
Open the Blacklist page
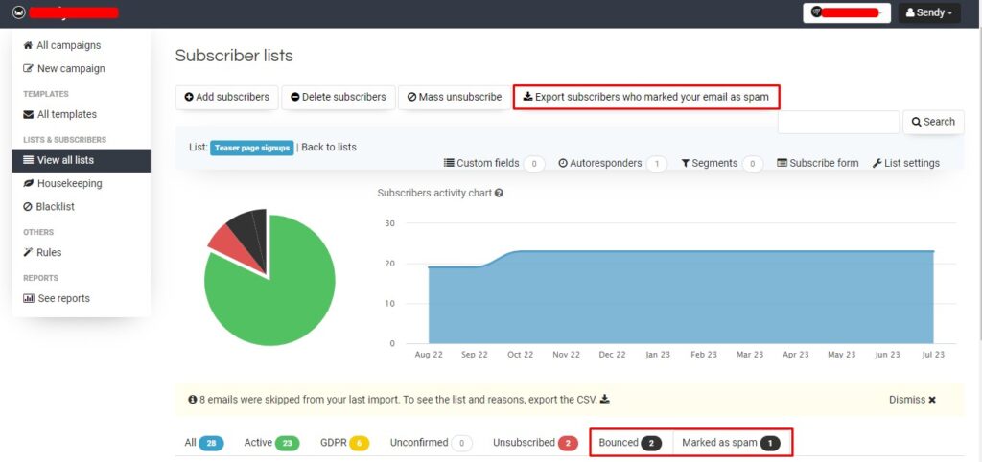tap(49, 207)
